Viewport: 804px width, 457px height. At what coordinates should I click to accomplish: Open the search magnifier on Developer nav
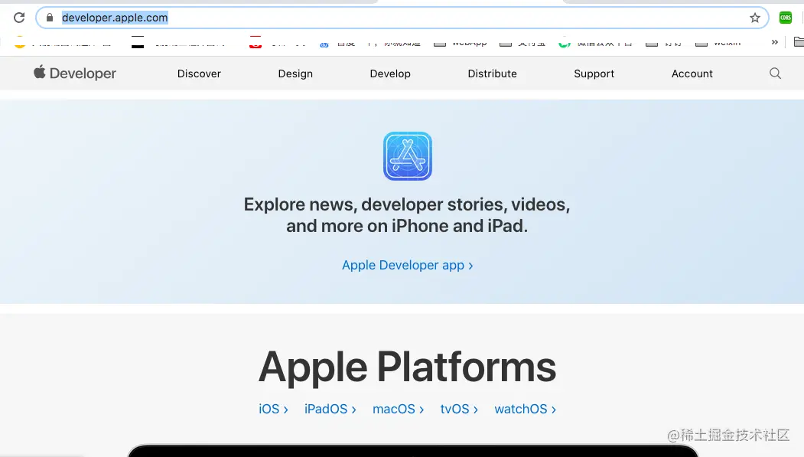(775, 73)
